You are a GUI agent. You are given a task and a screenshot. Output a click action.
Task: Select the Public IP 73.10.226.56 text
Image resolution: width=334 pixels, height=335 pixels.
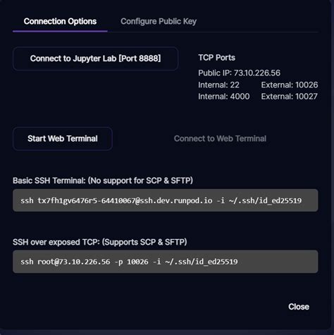(239, 73)
